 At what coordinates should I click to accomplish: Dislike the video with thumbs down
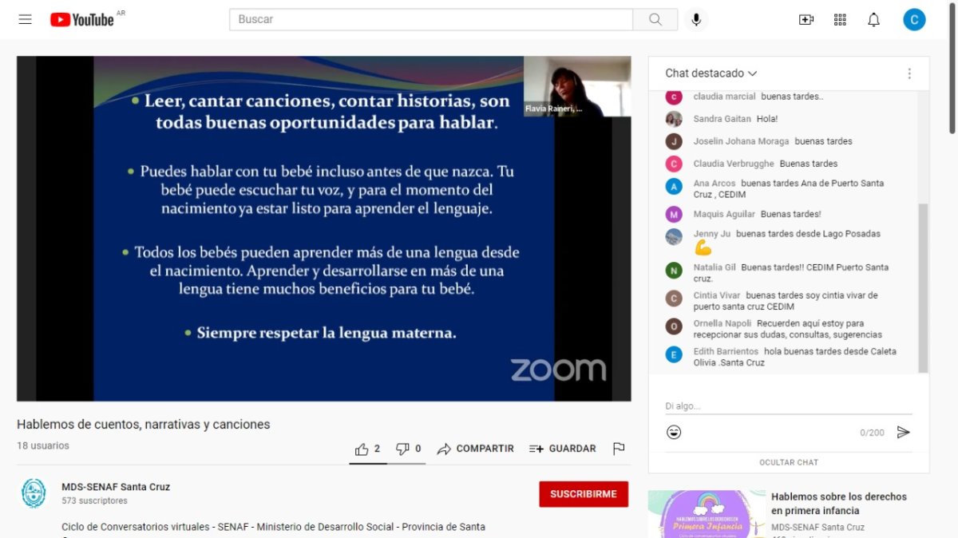(409, 449)
